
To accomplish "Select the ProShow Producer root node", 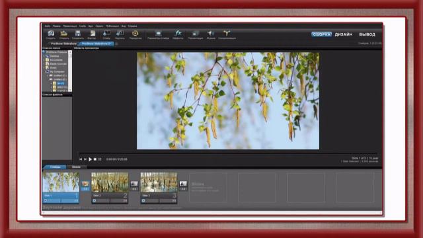I will point(56,52).
